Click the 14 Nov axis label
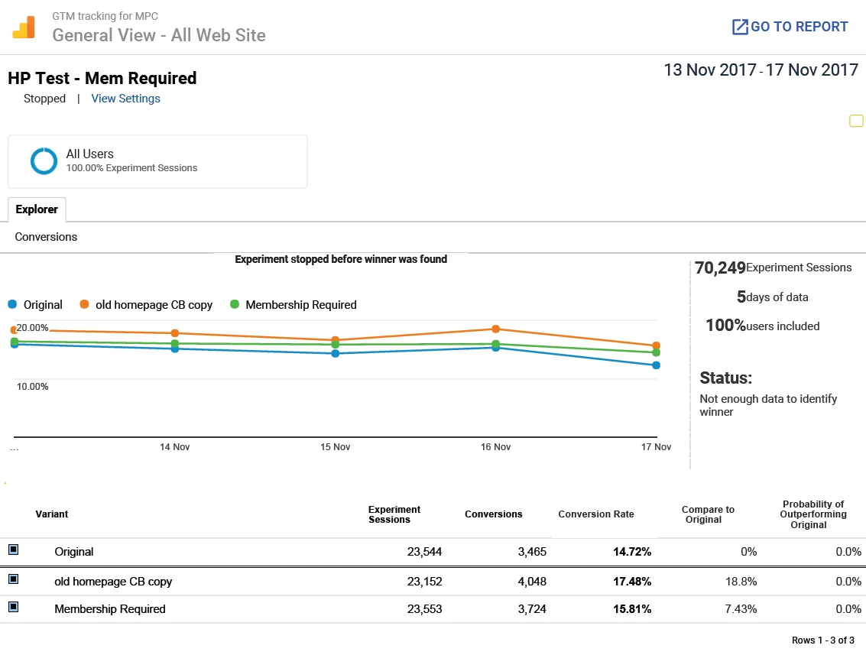 pos(174,446)
